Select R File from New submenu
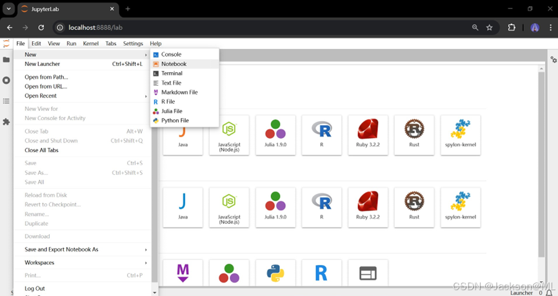 [x=184, y=102]
